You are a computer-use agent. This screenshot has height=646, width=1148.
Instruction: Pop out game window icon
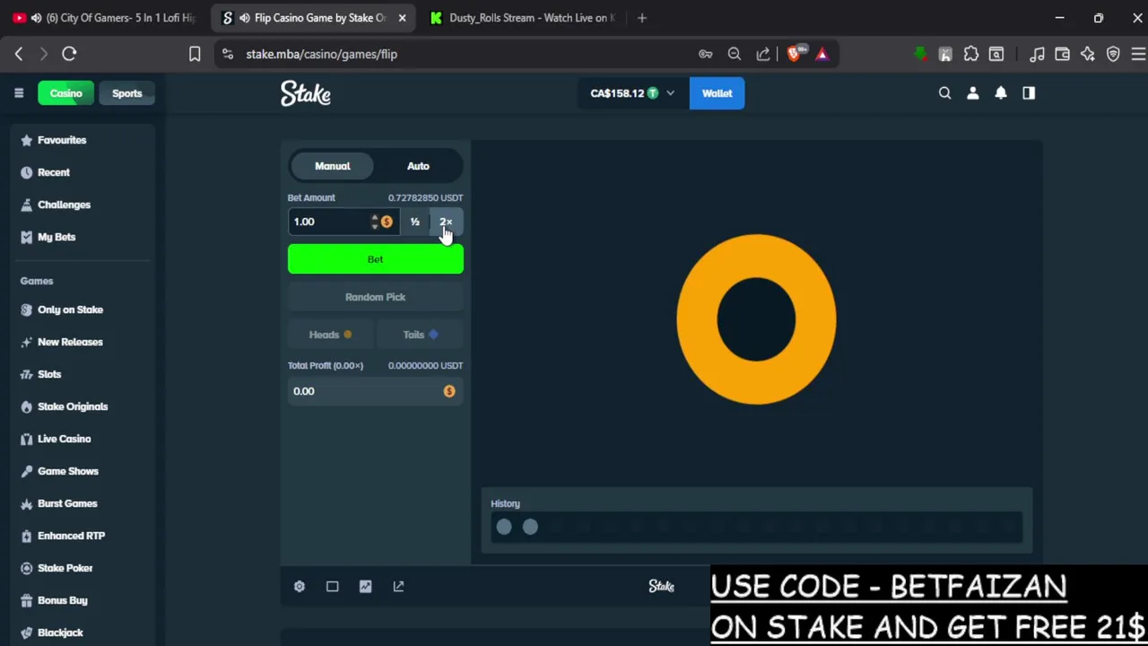[398, 587]
